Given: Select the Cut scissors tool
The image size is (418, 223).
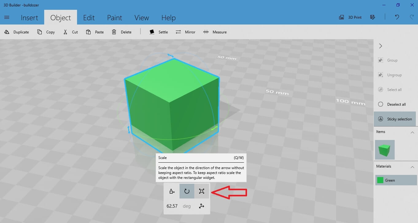Looking at the screenshot, I should [65, 32].
